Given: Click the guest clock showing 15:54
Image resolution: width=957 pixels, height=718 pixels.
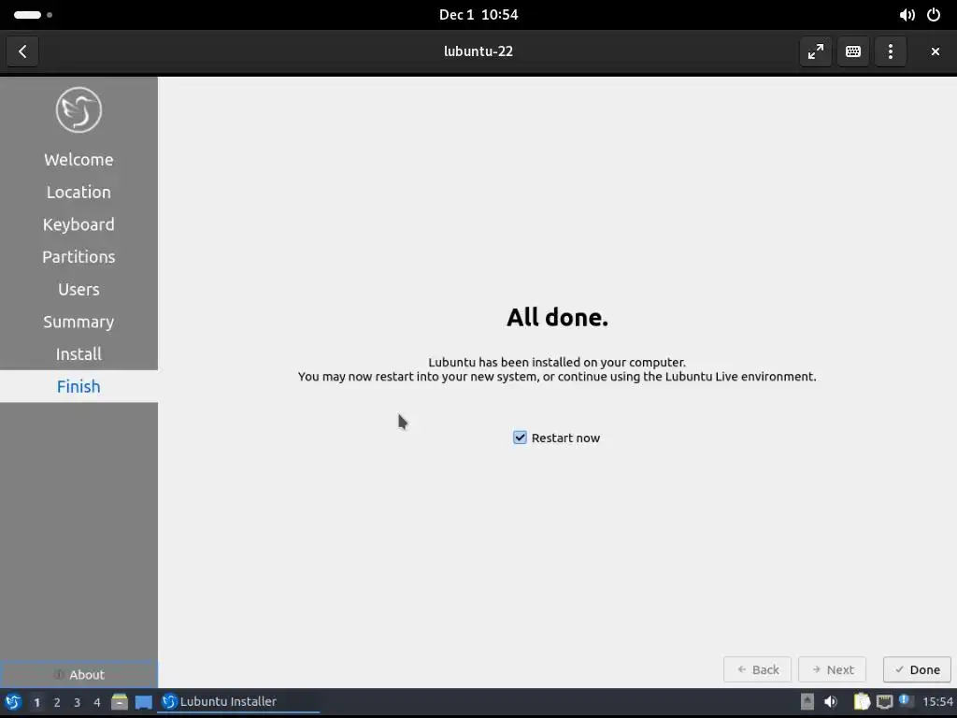Looking at the screenshot, I should [x=936, y=702].
